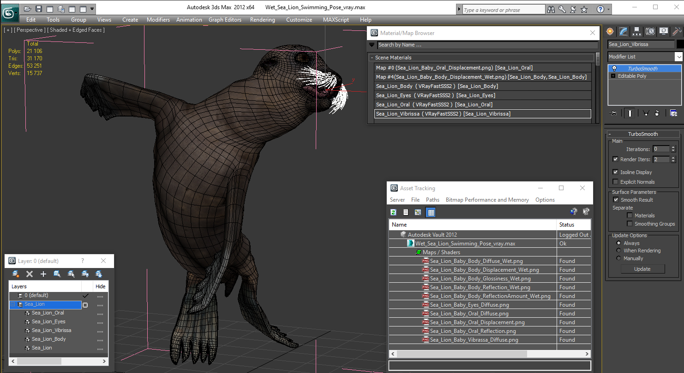684x373 pixels.
Task: Toggle Smooth Result checkbox
Action: (x=616, y=200)
